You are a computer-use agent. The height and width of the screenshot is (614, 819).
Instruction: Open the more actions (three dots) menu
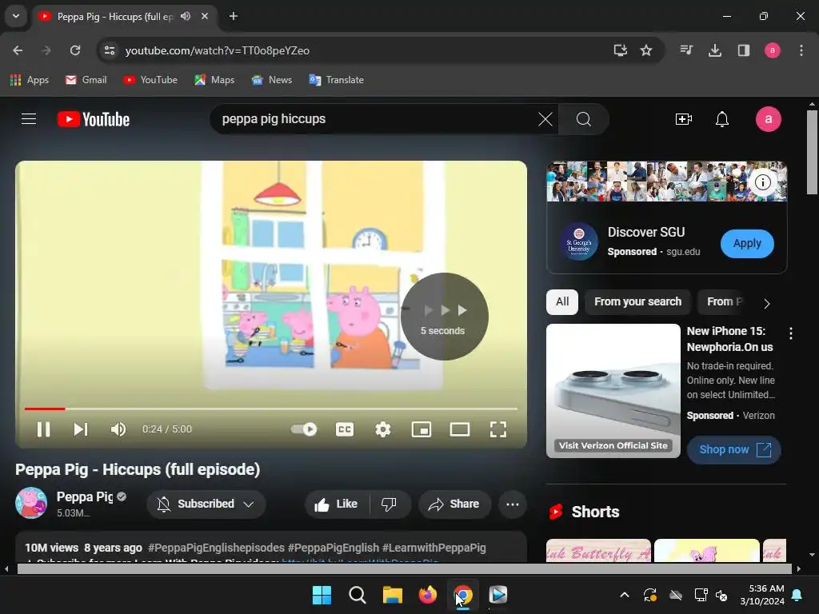[513, 504]
